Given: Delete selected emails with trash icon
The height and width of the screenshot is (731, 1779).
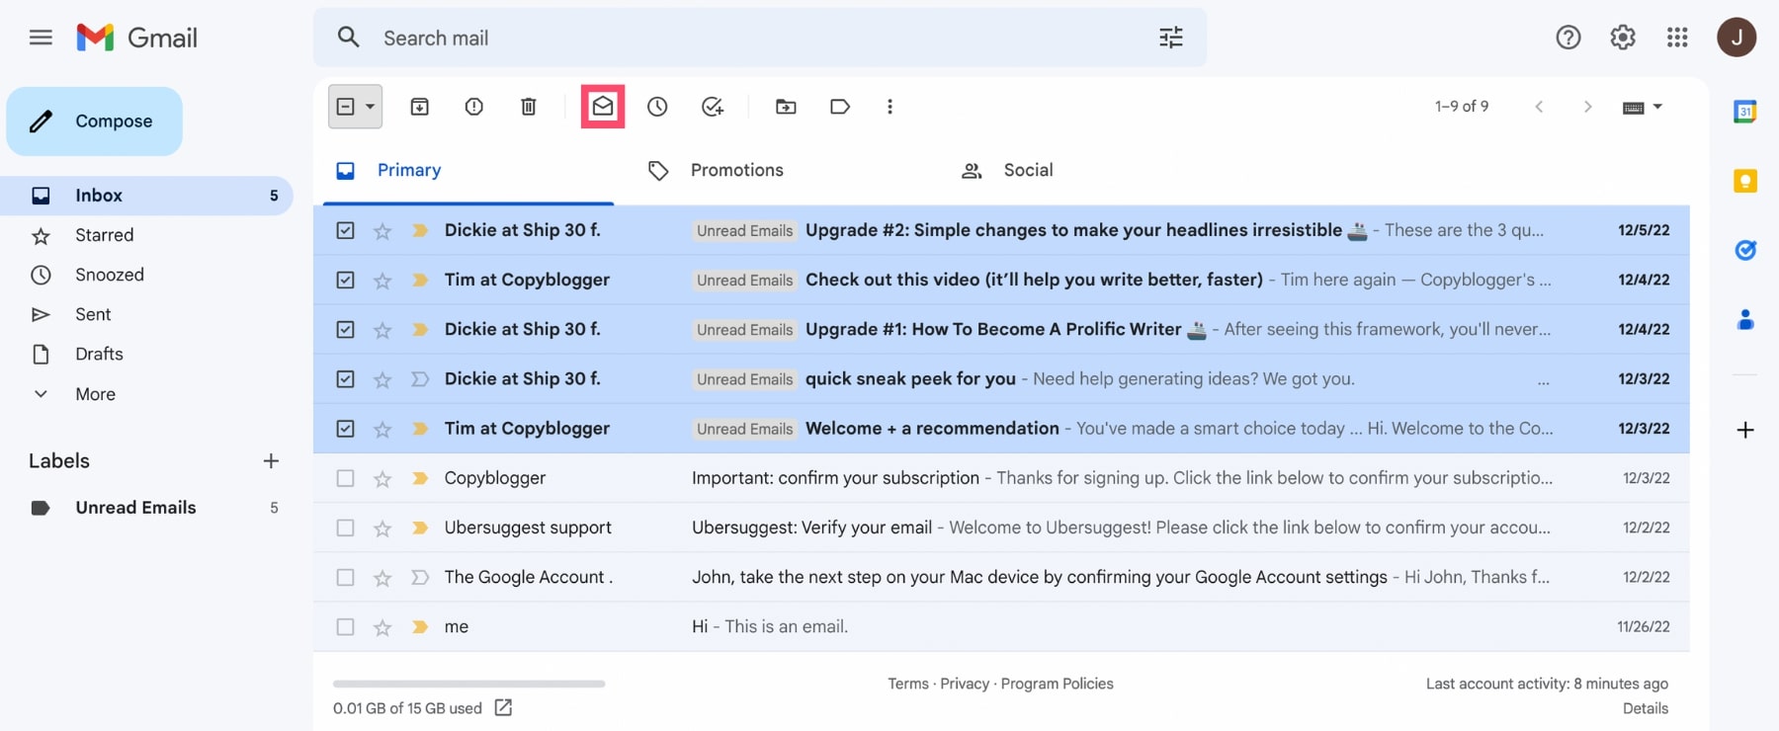Looking at the screenshot, I should (529, 107).
